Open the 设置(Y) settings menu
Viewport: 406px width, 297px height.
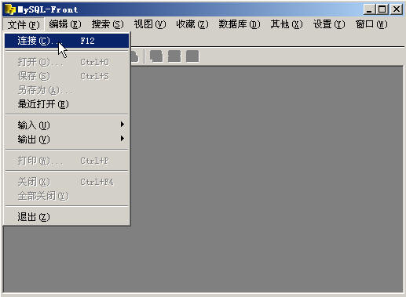click(x=329, y=24)
